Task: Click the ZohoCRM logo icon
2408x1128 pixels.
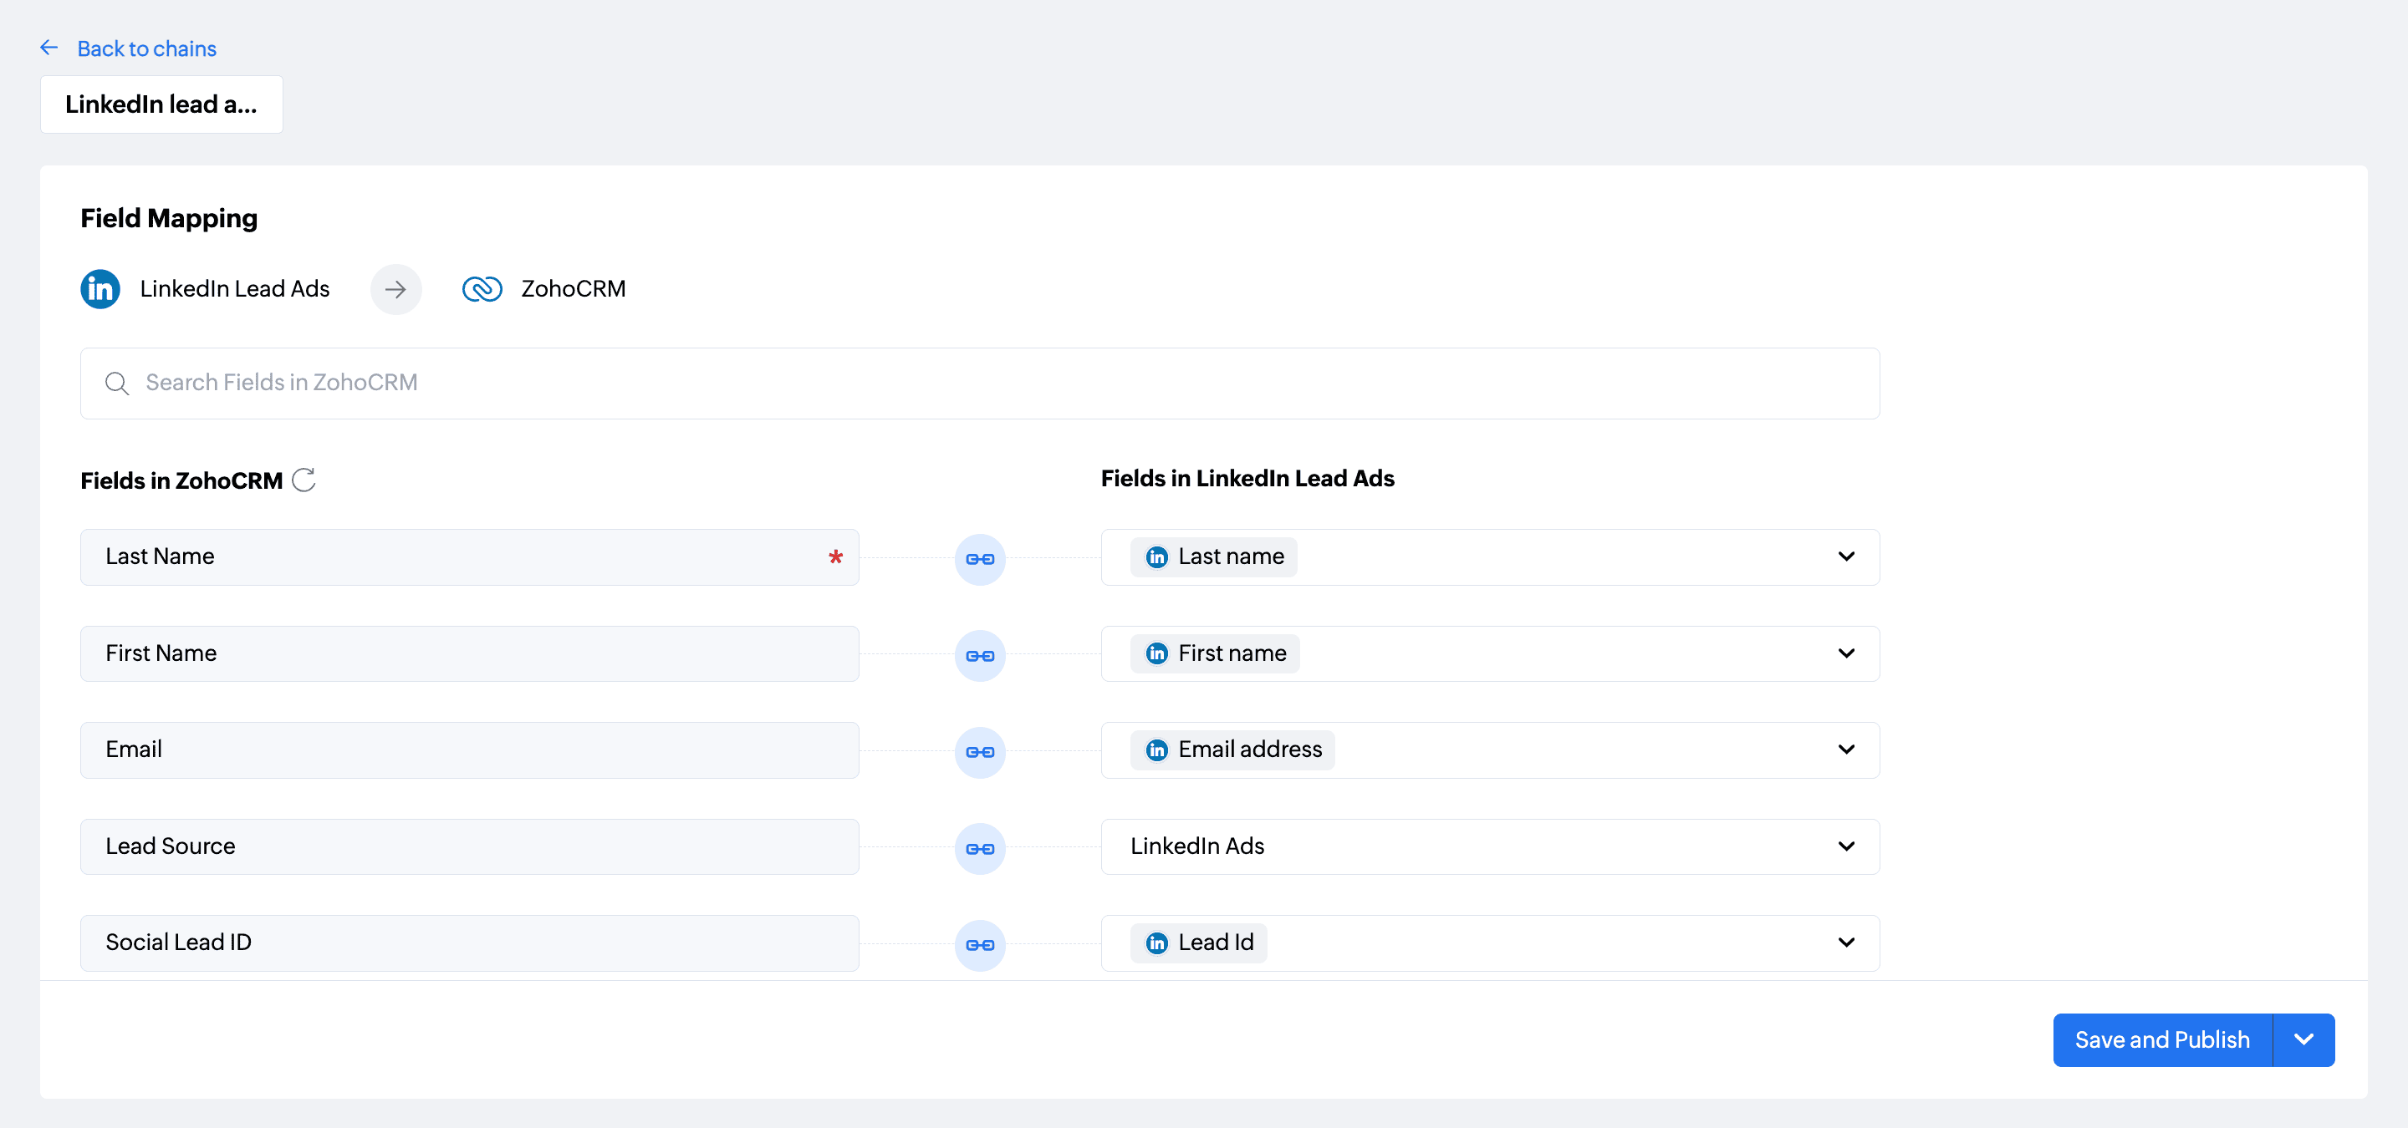Action: (482, 289)
